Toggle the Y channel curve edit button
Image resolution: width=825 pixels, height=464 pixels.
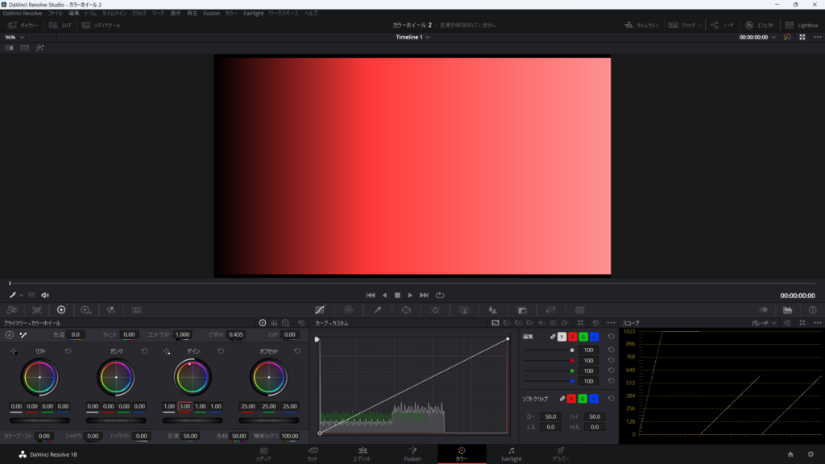[562, 336]
